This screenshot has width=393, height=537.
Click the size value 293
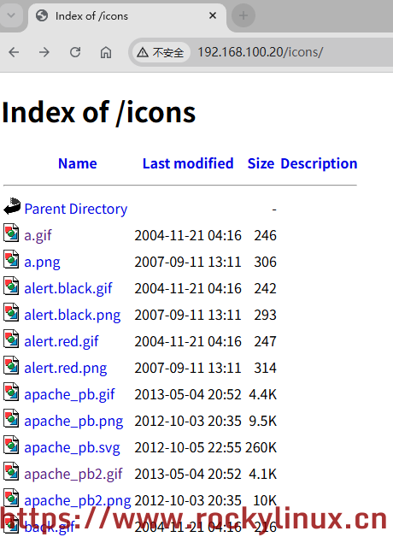(x=265, y=315)
